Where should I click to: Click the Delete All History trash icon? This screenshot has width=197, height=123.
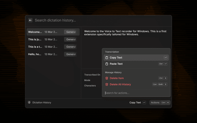coord(107,84)
